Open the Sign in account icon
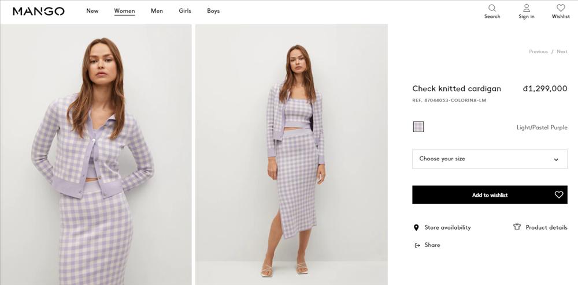Viewport: 578px width, 285px height. coord(527,8)
